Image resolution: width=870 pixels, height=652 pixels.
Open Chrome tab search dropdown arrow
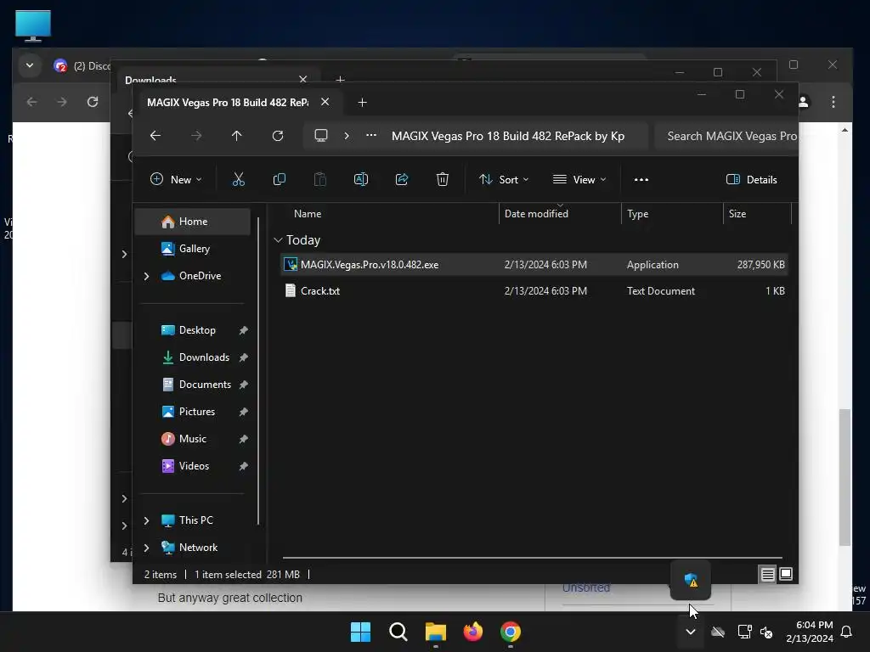[x=30, y=65]
